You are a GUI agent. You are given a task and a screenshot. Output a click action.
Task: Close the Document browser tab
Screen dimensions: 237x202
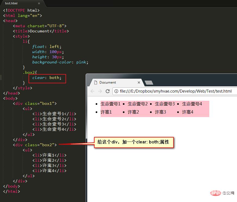point(139,82)
